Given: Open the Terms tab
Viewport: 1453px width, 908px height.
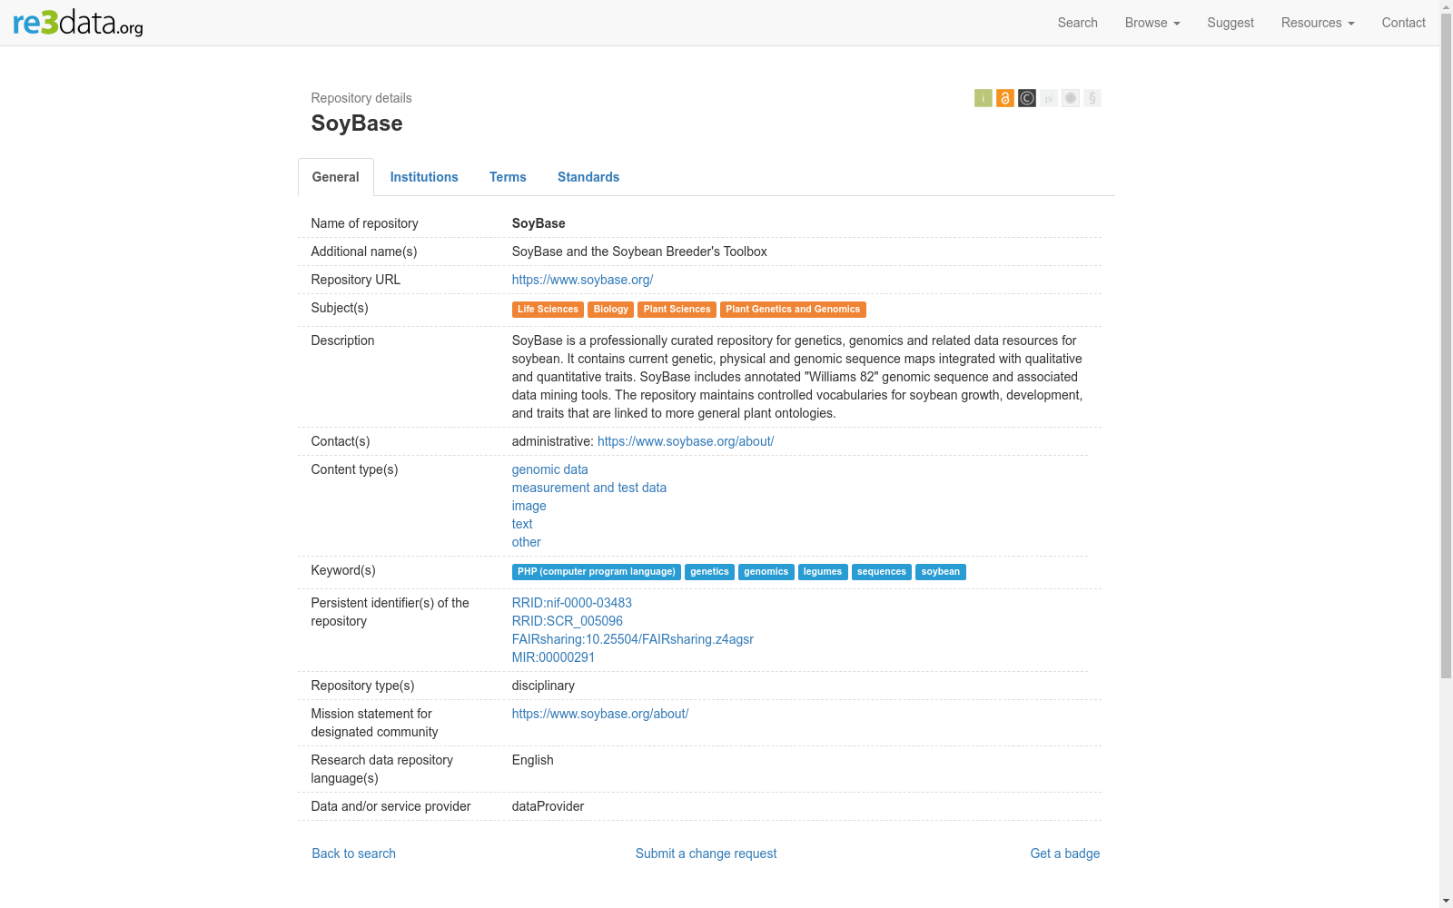Looking at the screenshot, I should 508,177.
